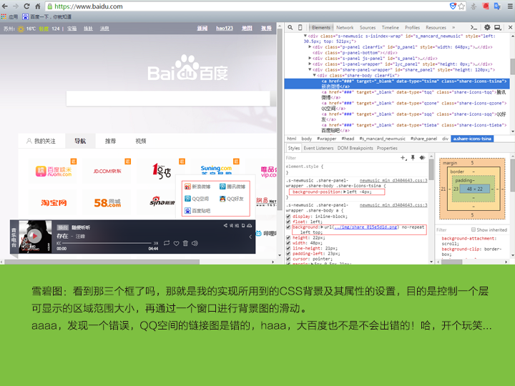Show more DevTools tabs chevron
515x386 pixels.
point(453,28)
